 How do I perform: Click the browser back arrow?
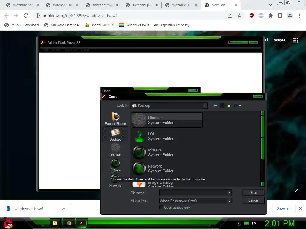coord(7,16)
